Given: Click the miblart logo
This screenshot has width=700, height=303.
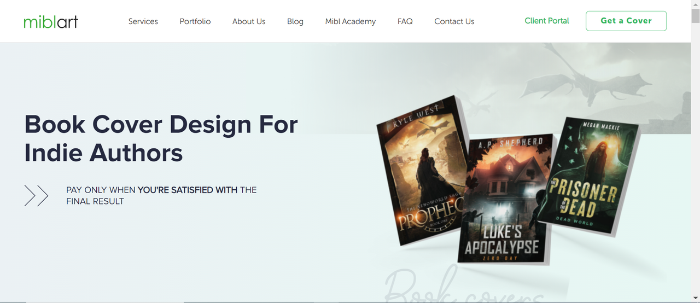Looking at the screenshot, I should [51, 21].
